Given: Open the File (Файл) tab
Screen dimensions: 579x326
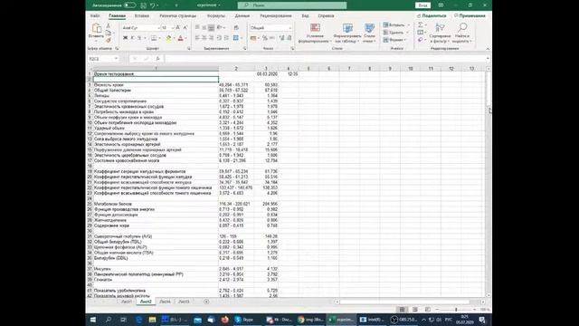Looking at the screenshot, I should pyautogui.click(x=95, y=16).
